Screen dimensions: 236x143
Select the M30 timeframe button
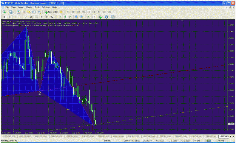coord(83,12)
